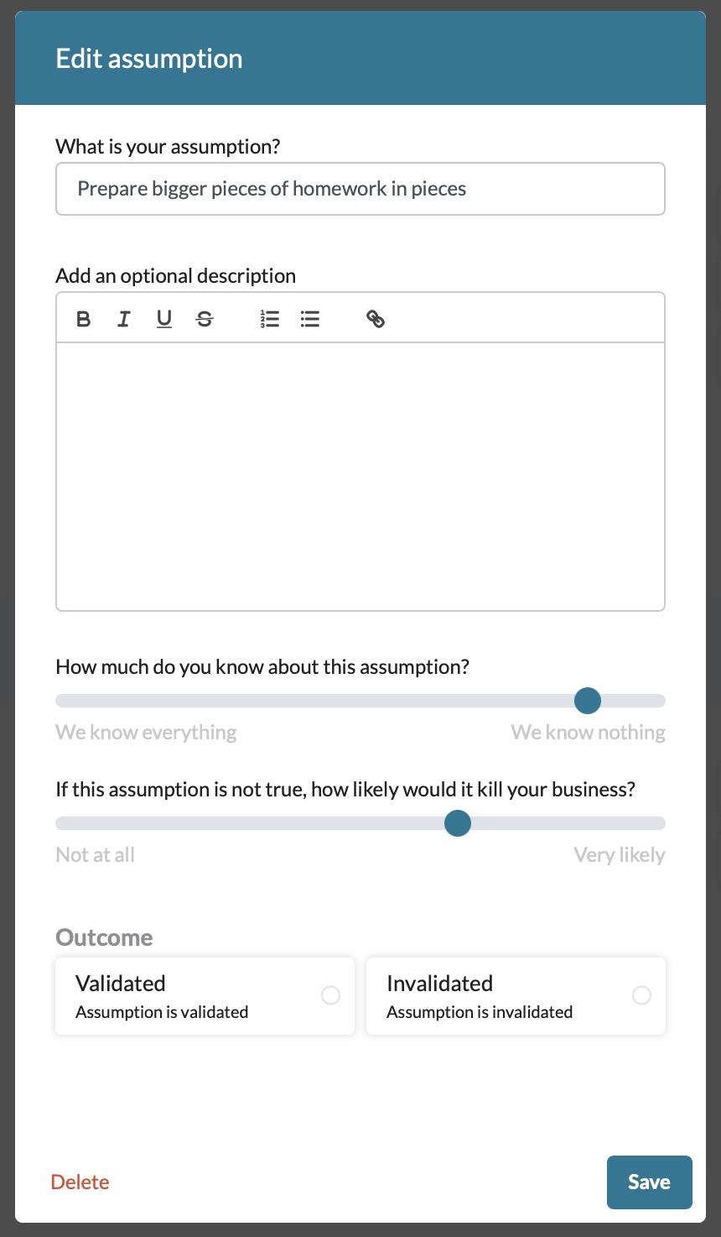Select the Invalidated radio button

click(x=642, y=994)
